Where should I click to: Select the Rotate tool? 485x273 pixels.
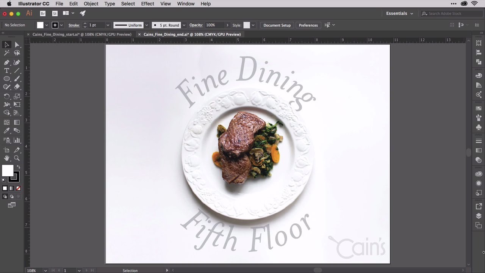pos(6,96)
